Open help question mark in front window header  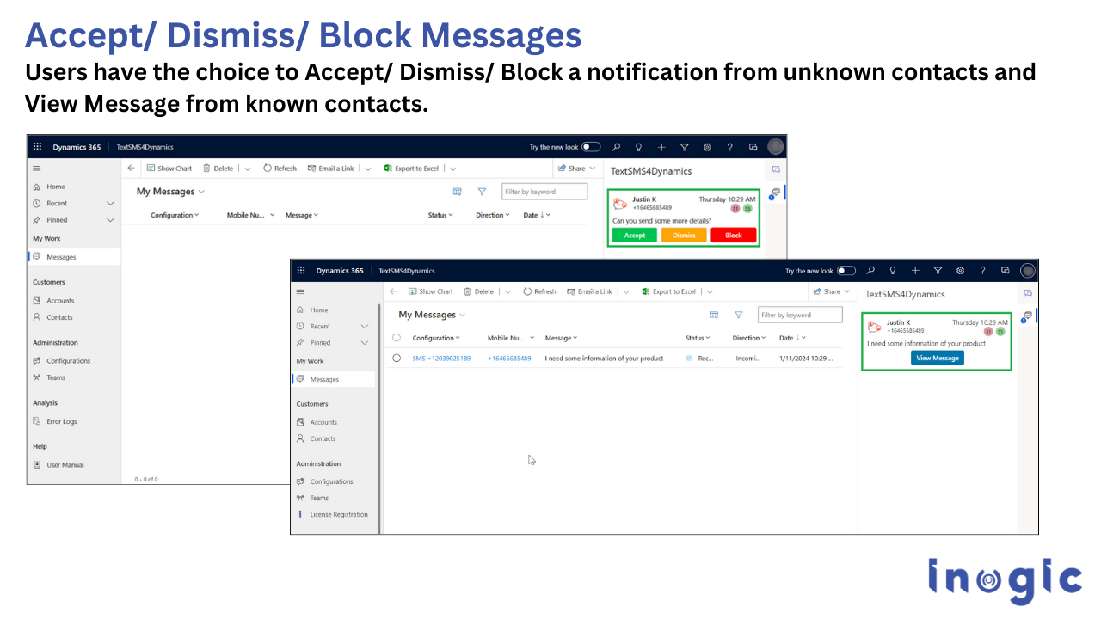point(982,270)
